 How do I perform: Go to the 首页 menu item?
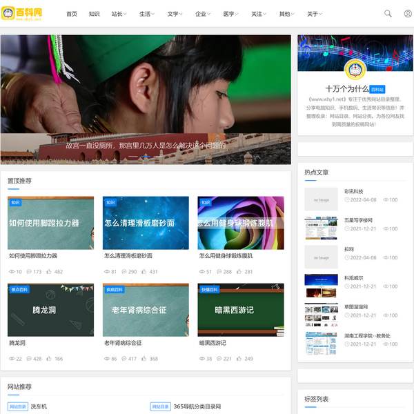click(72, 14)
